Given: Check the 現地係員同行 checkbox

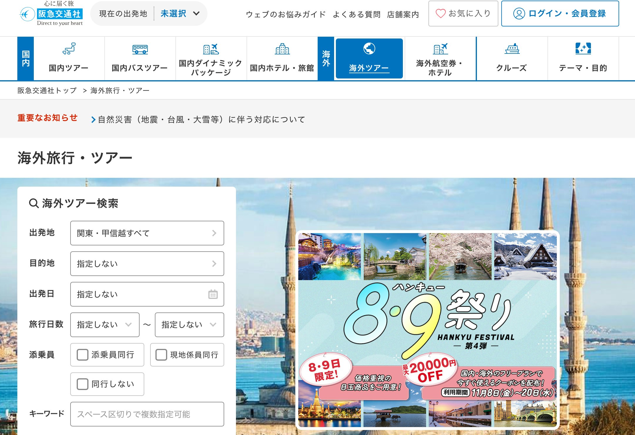Looking at the screenshot, I should (161, 355).
